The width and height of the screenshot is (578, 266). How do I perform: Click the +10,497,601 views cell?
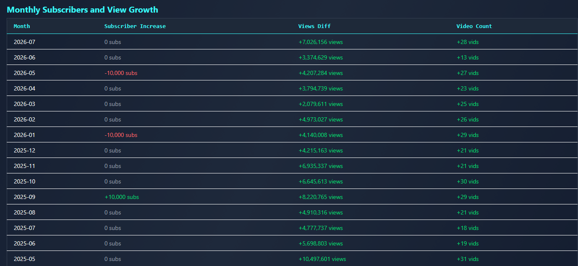pyautogui.click(x=322, y=259)
